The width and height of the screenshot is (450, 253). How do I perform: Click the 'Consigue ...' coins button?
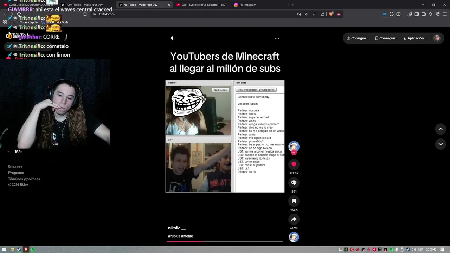(358, 38)
